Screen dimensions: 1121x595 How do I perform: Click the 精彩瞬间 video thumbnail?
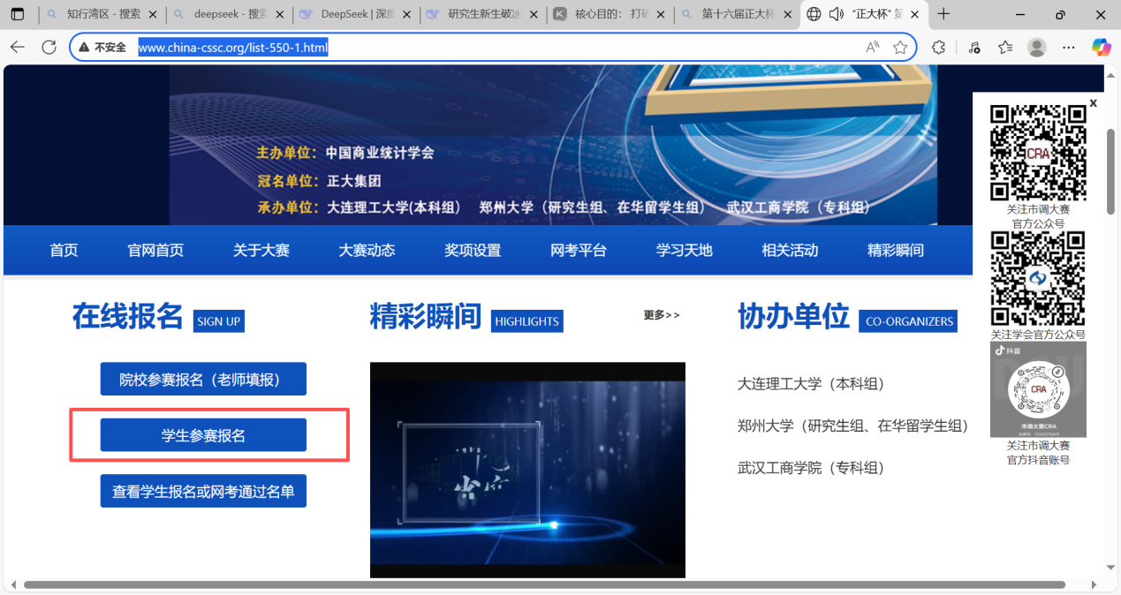pos(527,470)
